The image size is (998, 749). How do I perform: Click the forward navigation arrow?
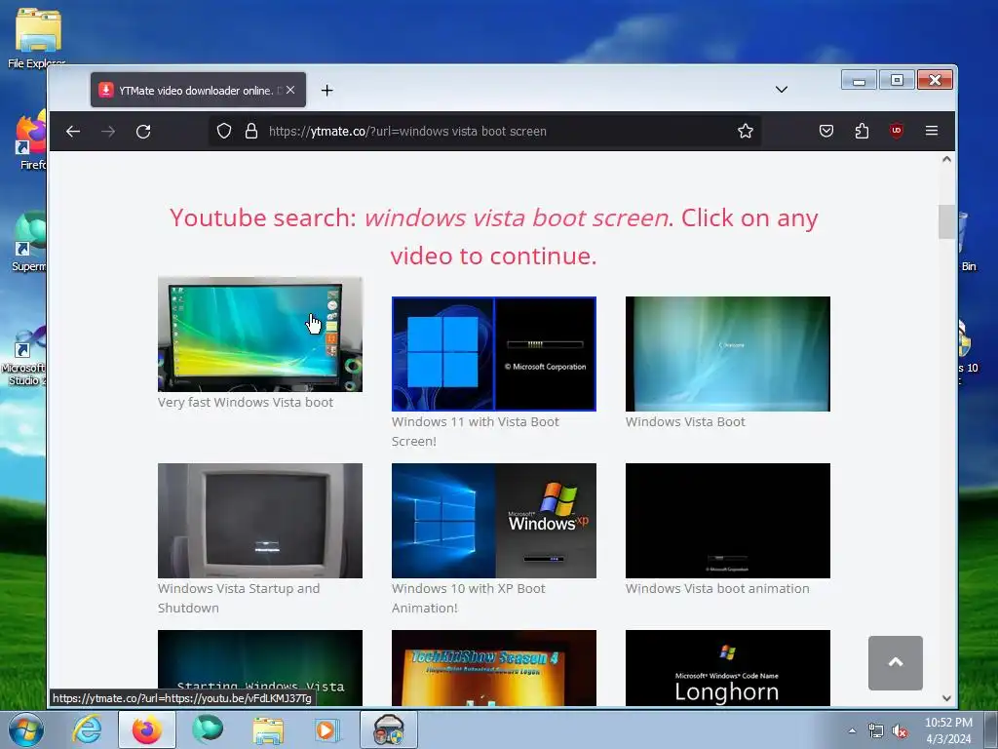108,132
